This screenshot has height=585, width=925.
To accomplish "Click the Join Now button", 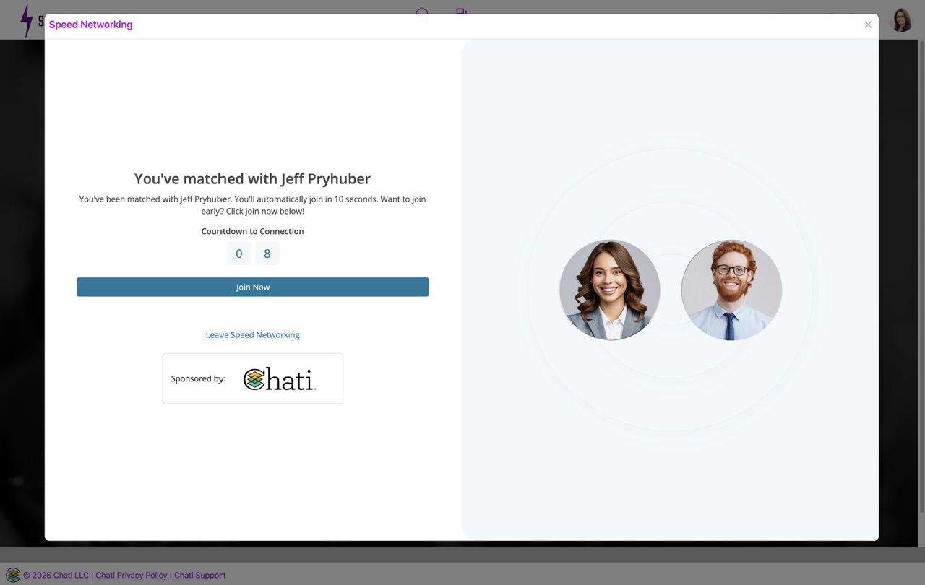I will 252,287.
